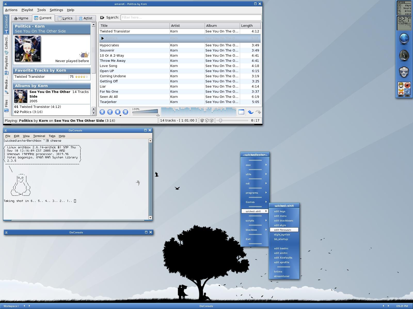Open Twisted Transistor in Favorite Tracks
The image size is (413, 309).
[30, 77]
